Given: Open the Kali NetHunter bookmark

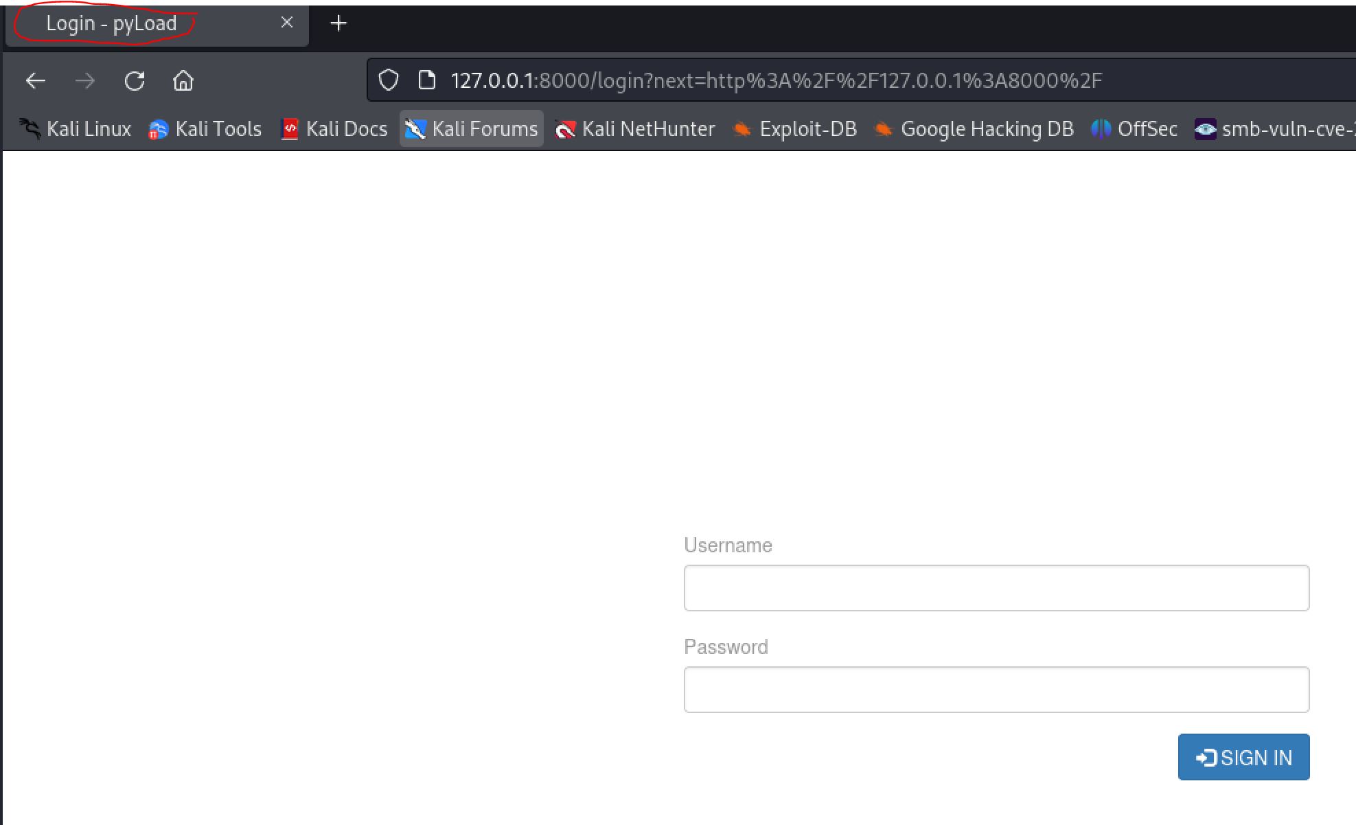Looking at the screenshot, I should click(635, 129).
